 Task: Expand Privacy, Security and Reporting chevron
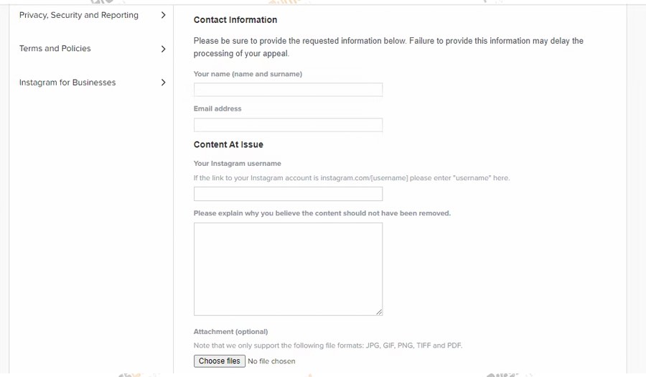[164, 15]
